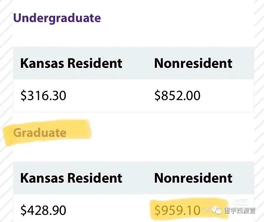Click Kansas Resident header in Graduate table
Viewport: 264px width, 222px height.
click(x=71, y=178)
